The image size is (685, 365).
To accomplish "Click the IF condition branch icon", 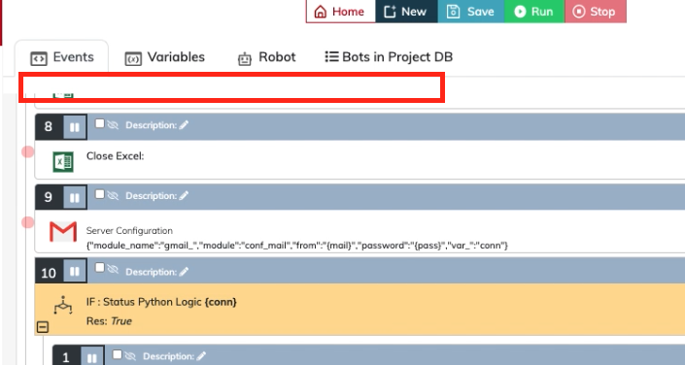I will [63, 305].
